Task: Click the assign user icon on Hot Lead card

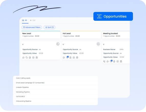Action: pos(98,44)
